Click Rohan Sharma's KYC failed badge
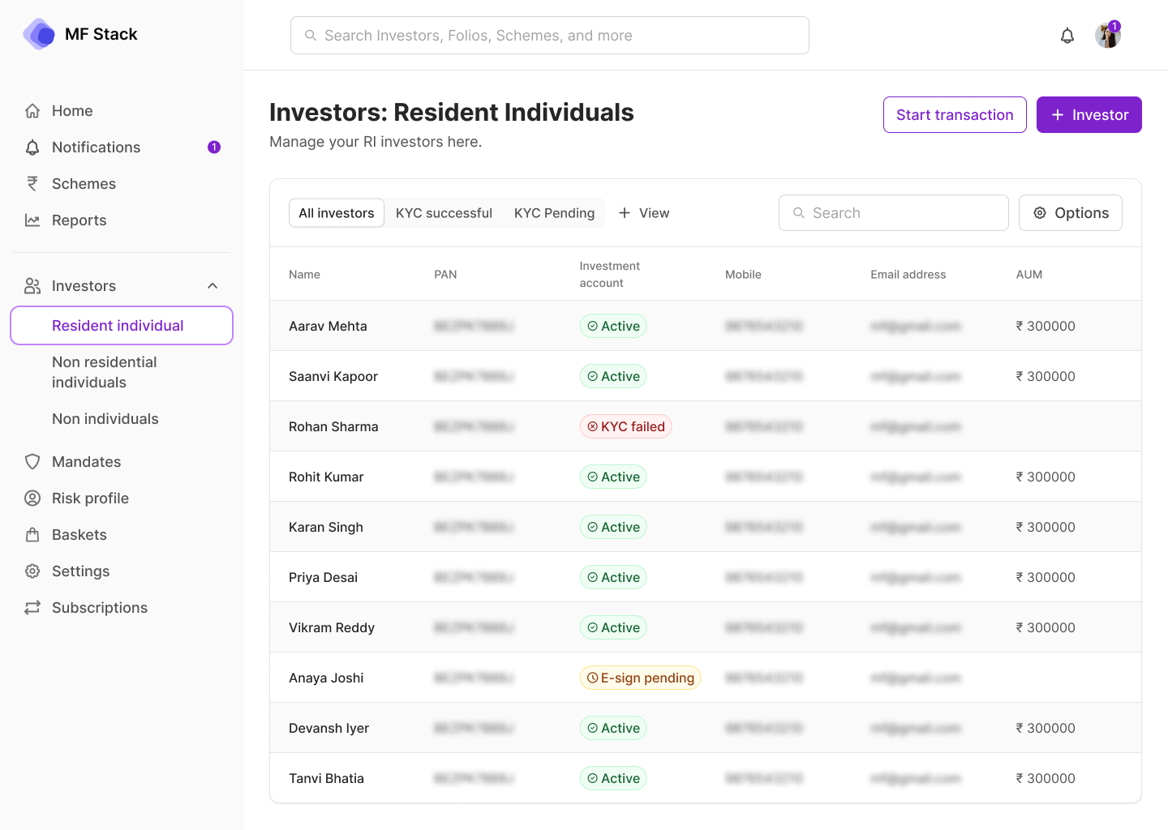The height and width of the screenshot is (830, 1168). [x=625, y=427]
